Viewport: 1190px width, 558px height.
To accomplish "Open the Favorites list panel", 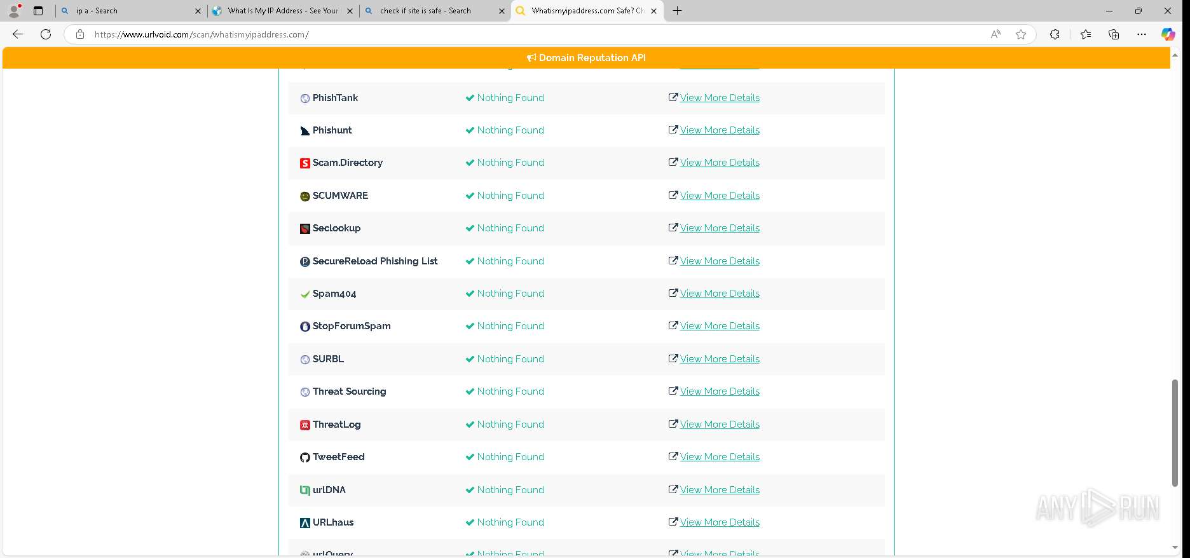I will [1086, 34].
